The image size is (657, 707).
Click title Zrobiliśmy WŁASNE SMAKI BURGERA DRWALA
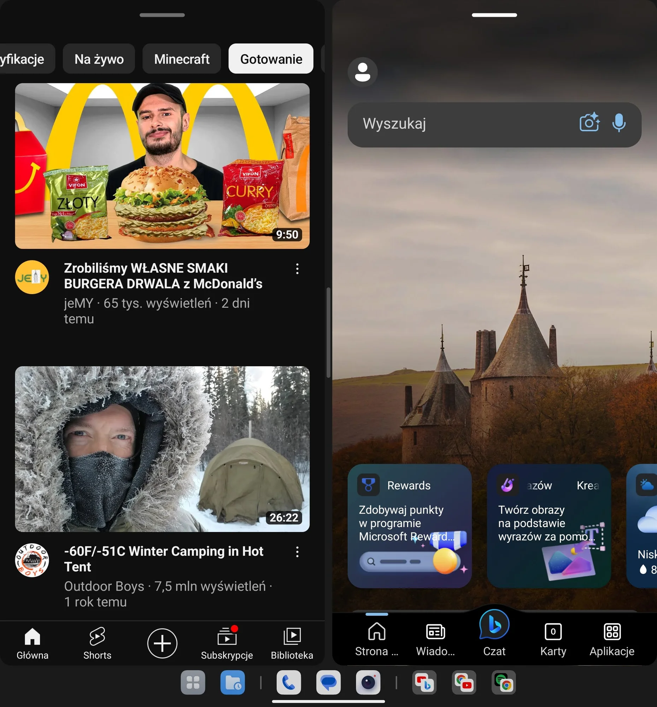(x=163, y=276)
